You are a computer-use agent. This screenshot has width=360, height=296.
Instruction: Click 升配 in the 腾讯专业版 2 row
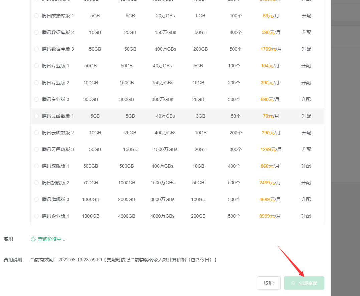(306, 83)
